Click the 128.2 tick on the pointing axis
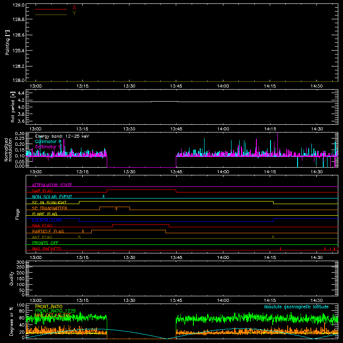Viewport: 343px width, 343px height. (18, 66)
